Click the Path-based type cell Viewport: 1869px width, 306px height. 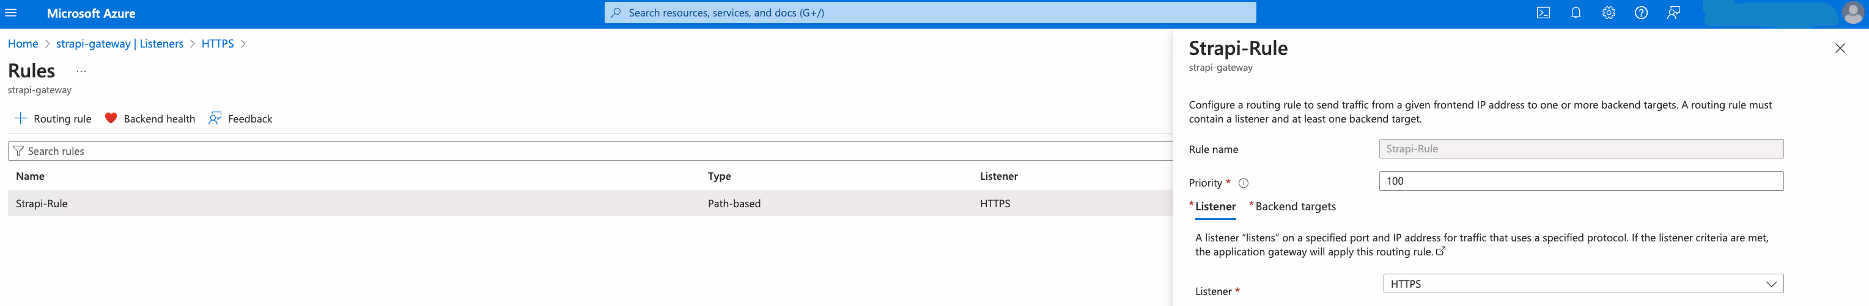tap(734, 203)
